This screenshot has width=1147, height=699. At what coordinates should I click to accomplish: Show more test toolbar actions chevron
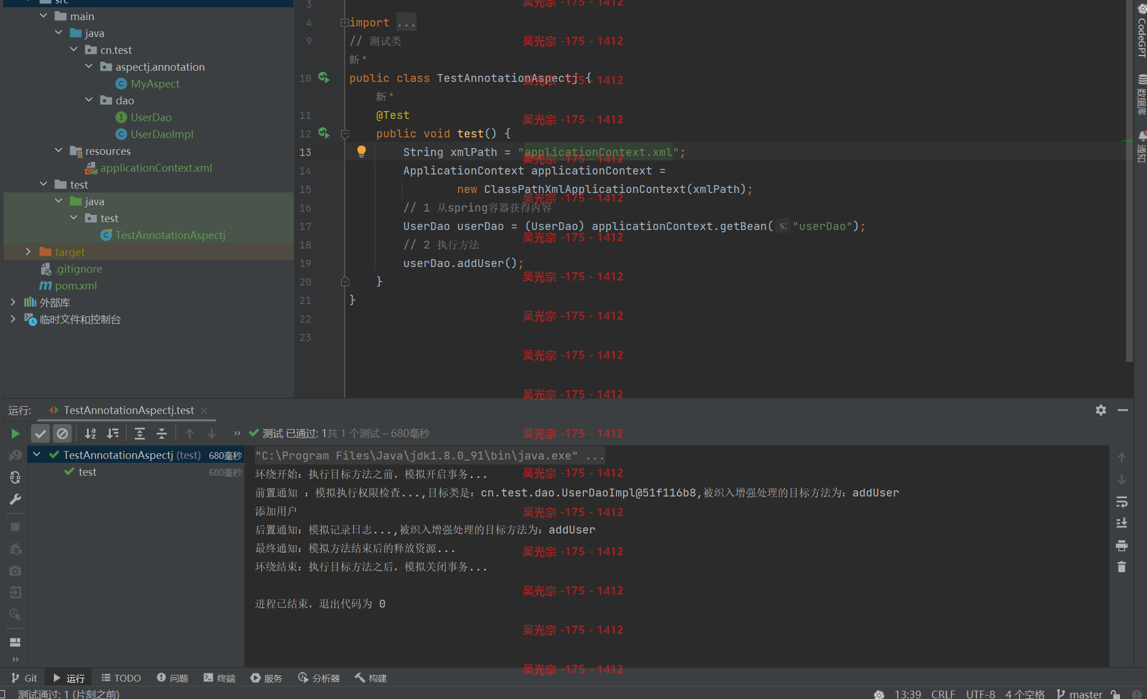click(x=237, y=433)
